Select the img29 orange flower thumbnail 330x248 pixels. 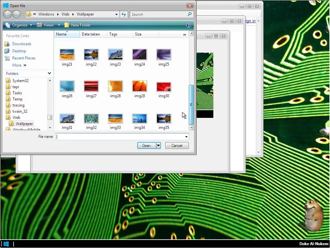coord(140,86)
